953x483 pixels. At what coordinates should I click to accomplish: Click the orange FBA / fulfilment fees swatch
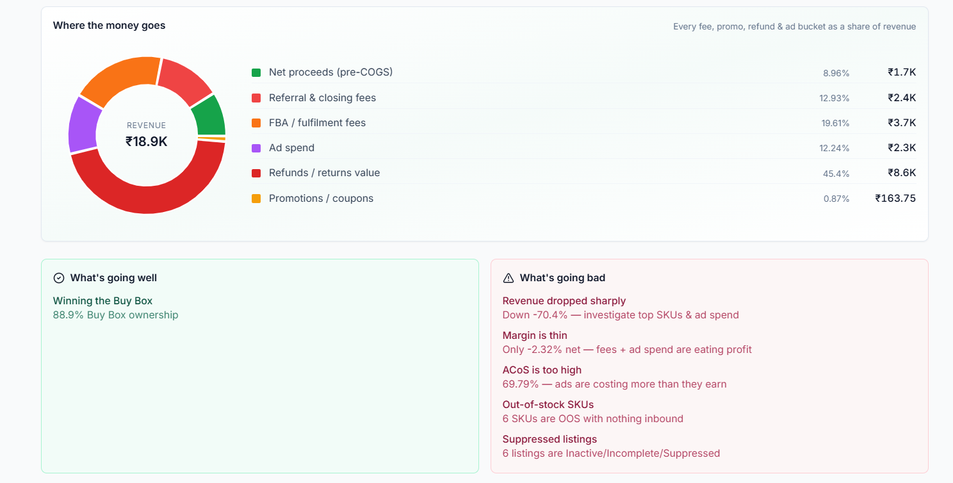[256, 123]
